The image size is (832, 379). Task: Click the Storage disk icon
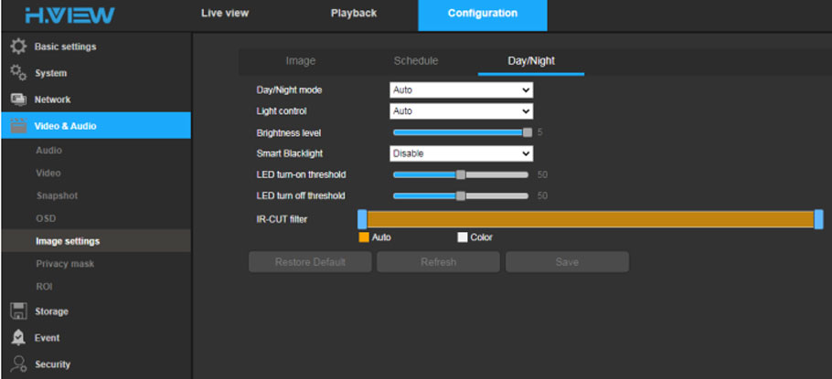(x=18, y=311)
